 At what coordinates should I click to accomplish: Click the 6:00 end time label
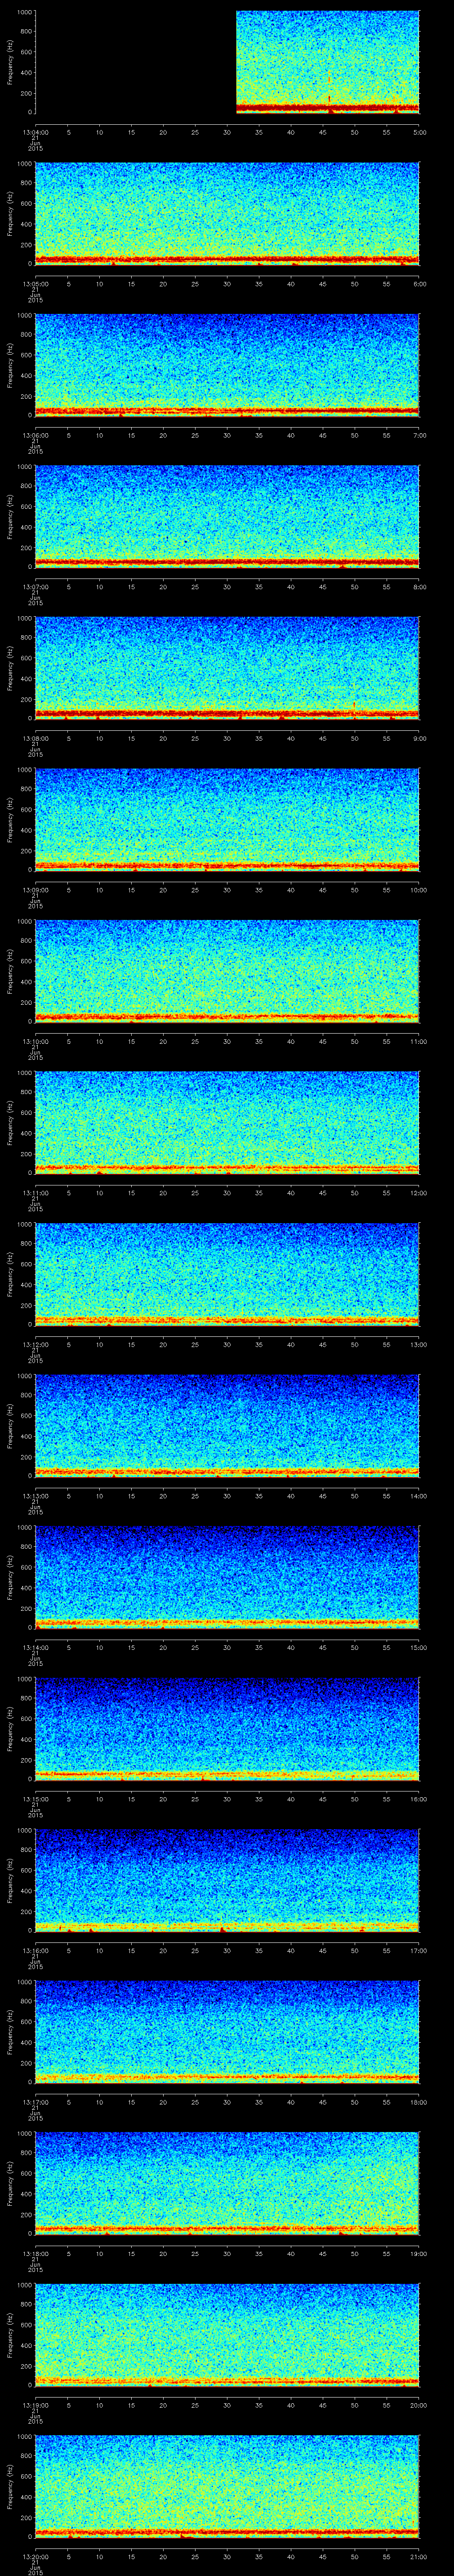419,284
